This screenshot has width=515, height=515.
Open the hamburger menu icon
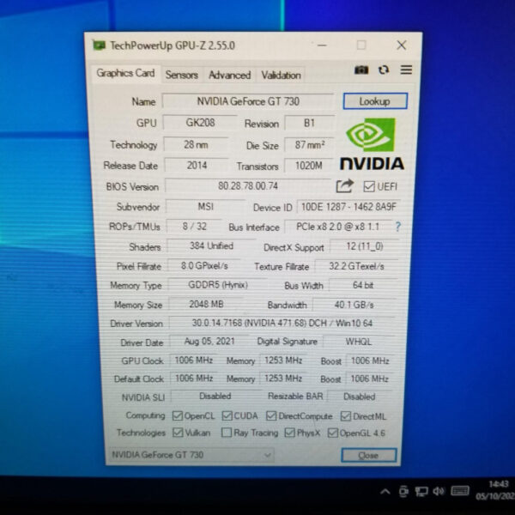pos(405,70)
